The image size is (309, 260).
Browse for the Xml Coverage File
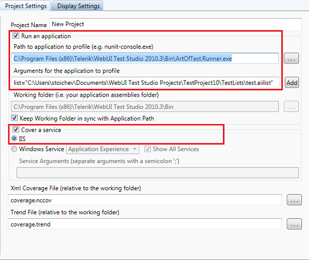(294, 200)
